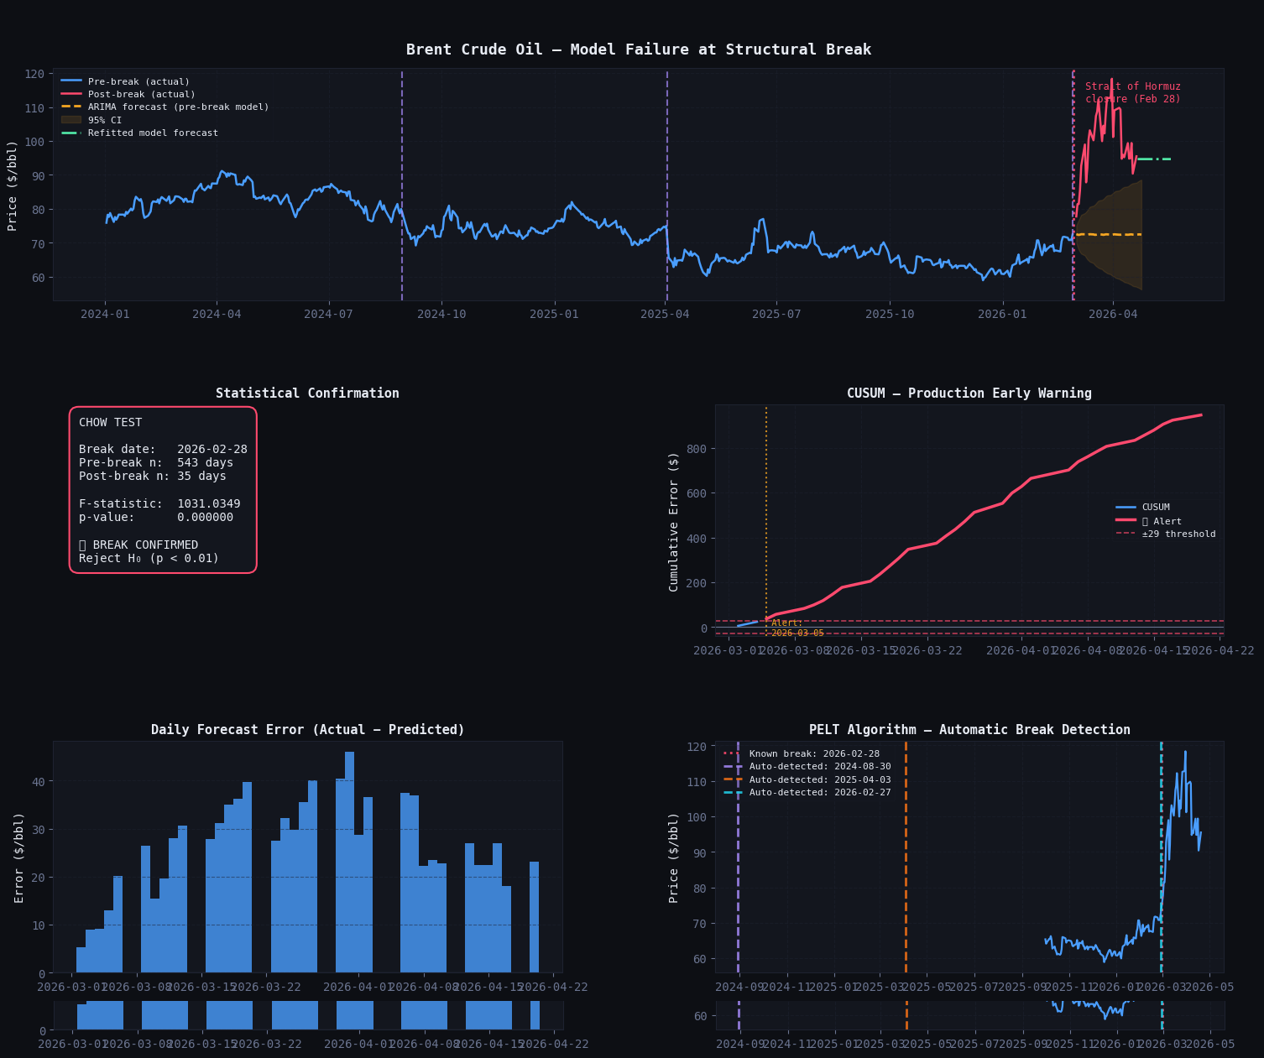Viewport: 1264px width, 1058px height.
Task: Open the Daily Forecast Error chart title
Action: [x=308, y=729]
